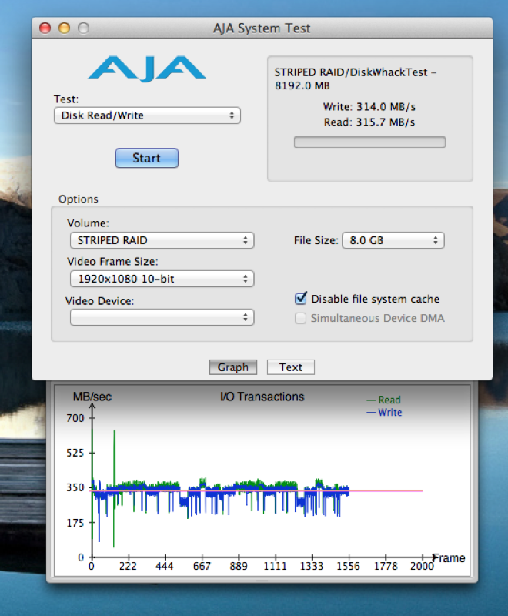Click the test progress bar

coord(369,142)
